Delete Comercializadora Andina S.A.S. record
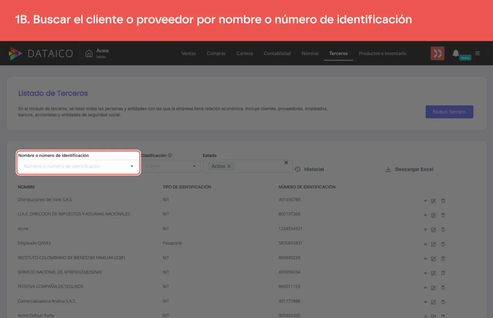Image resolution: width=493 pixels, height=318 pixels. [443, 302]
